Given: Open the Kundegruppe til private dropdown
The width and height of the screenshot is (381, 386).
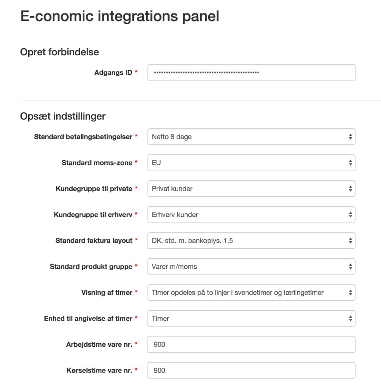Looking at the screenshot, I should tap(251, 189).
